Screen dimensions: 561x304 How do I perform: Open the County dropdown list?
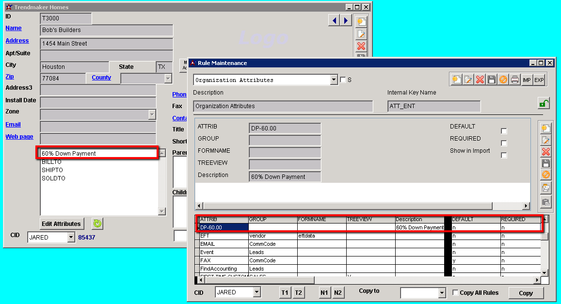tap(168, 79)
